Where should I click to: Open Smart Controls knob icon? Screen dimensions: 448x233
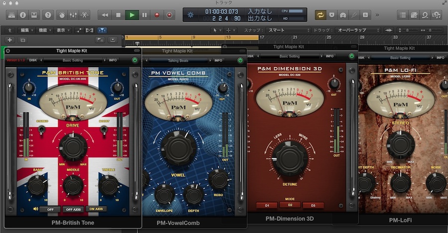tap(62, 15)
